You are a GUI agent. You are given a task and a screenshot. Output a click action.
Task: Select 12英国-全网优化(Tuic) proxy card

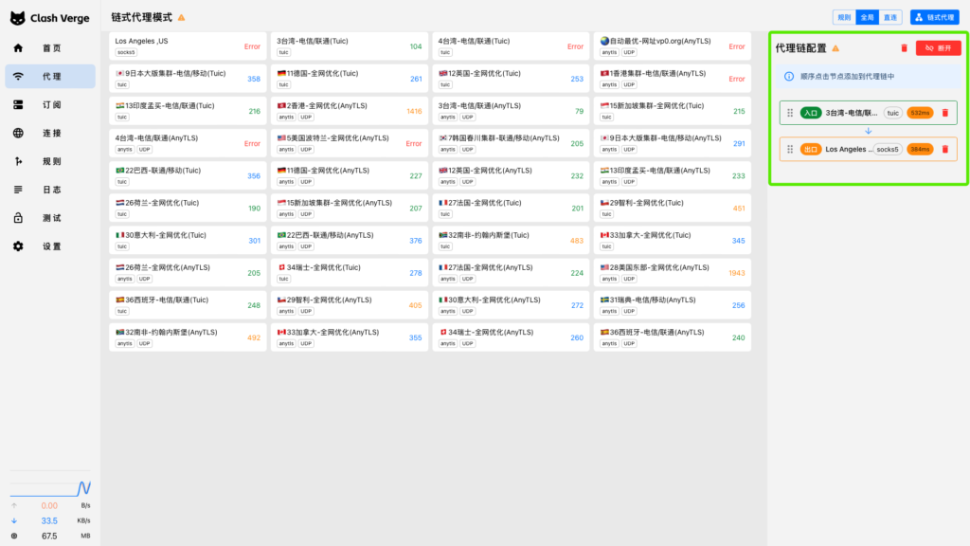[x=511, y=79]
